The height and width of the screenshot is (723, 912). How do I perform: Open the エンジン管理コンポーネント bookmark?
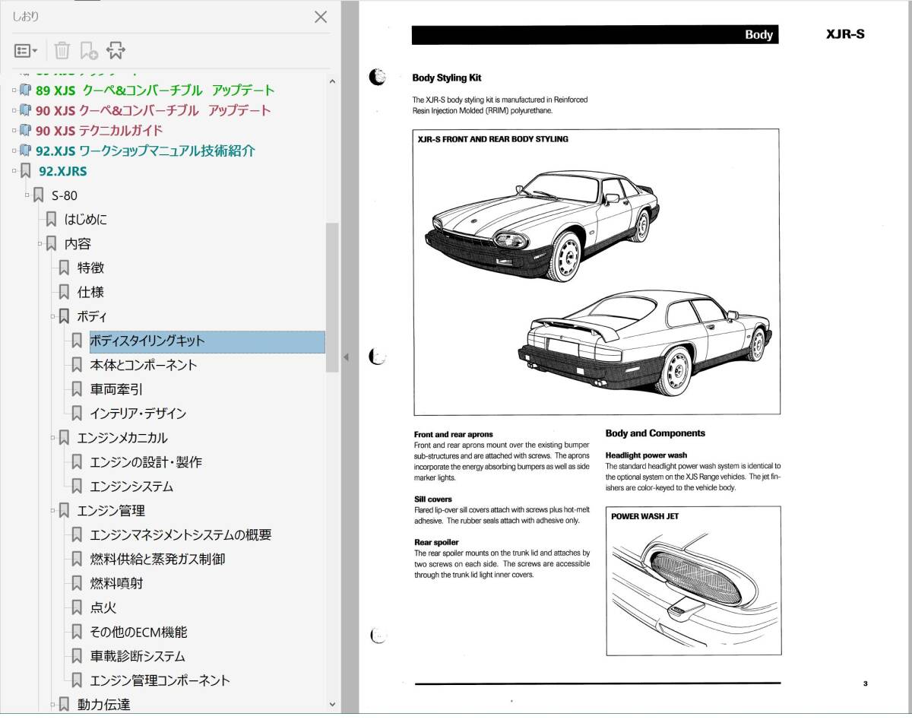pyautogui.click(x=160, y=680)
